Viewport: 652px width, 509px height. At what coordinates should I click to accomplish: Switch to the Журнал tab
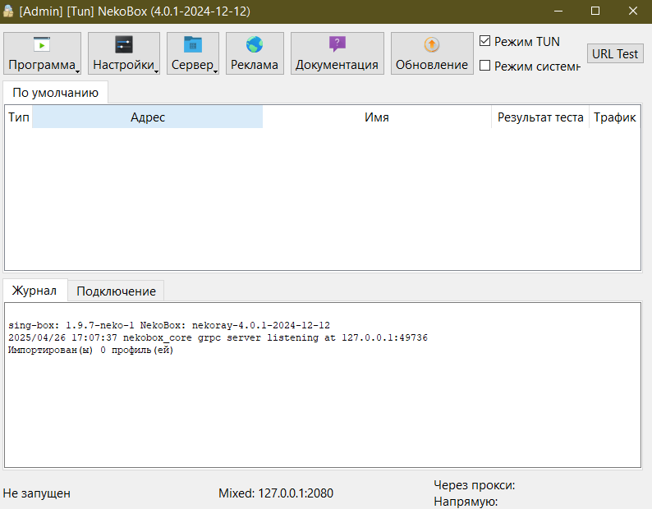34,291
